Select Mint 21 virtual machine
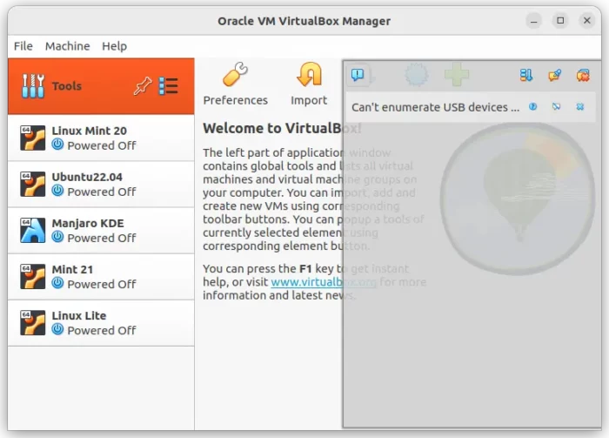This screenshot has height=438, width=609. (x=101, y=277)
